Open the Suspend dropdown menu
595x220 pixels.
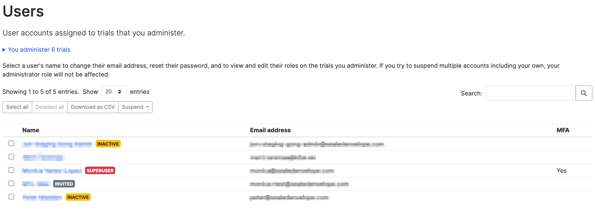[x=135, y=107]
